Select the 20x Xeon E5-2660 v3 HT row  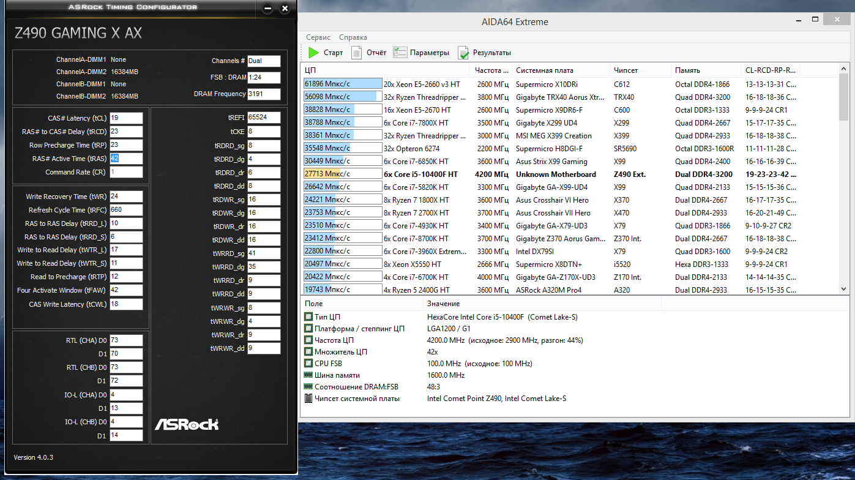[569, 84]
